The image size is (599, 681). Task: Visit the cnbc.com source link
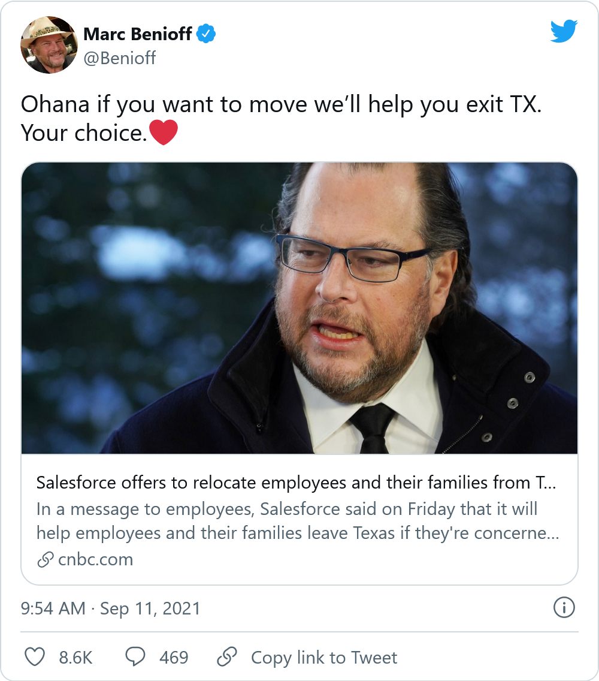96,560
